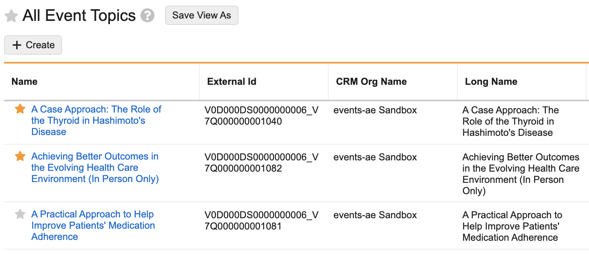Image resolution: width=589 pixels, height=254 pixels.
Task: Sort by the Name column header
Action: [x=25, y=82]
